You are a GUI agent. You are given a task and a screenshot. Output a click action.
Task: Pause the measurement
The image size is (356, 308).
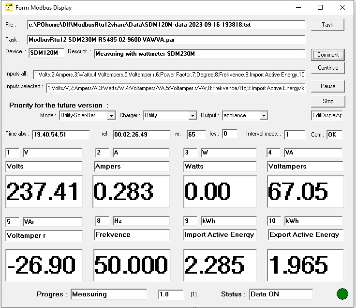327,86
